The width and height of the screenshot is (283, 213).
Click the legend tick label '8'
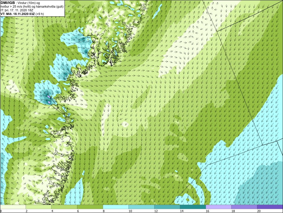tap(104, 211)
